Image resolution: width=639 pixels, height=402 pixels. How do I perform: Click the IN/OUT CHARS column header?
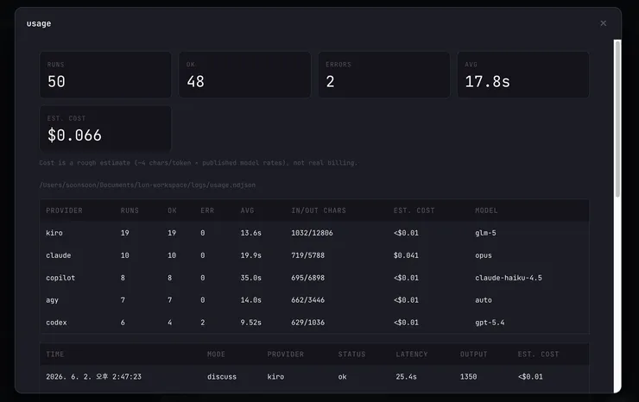pyautogui.click(x=319, y=210)
